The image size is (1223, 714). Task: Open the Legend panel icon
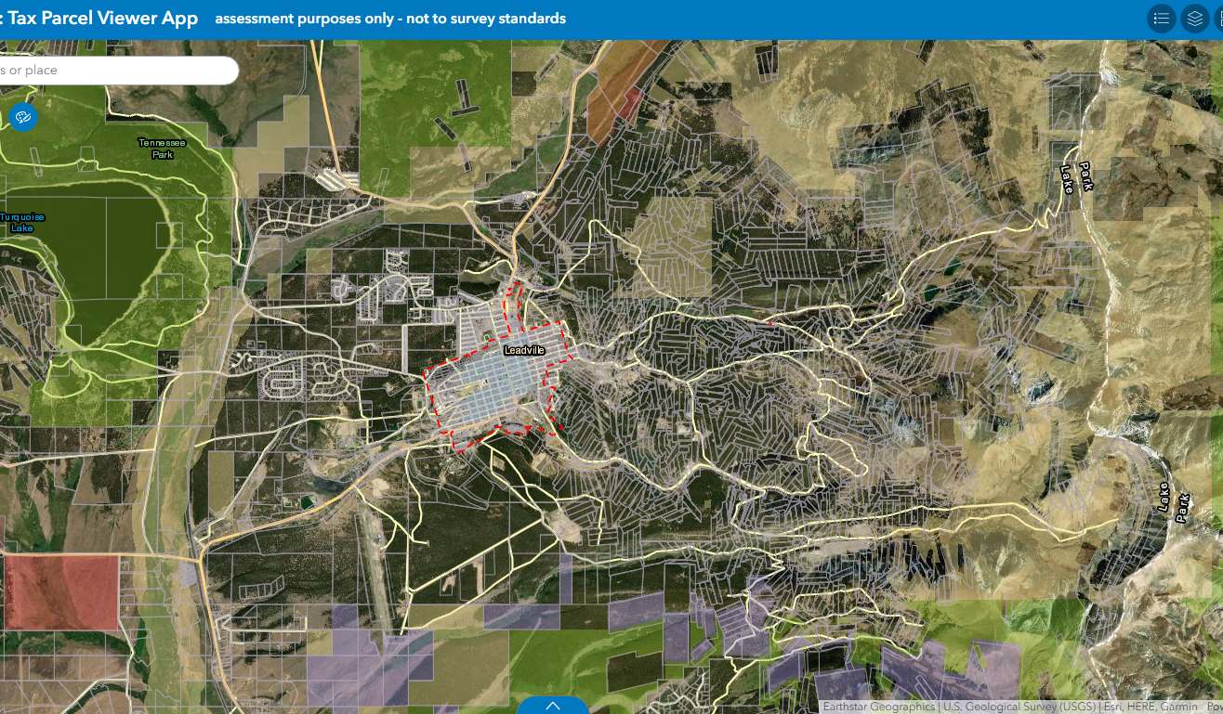(x=1162, y=19)
